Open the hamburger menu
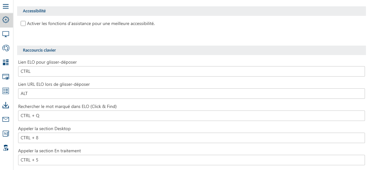 coord(6,6)
